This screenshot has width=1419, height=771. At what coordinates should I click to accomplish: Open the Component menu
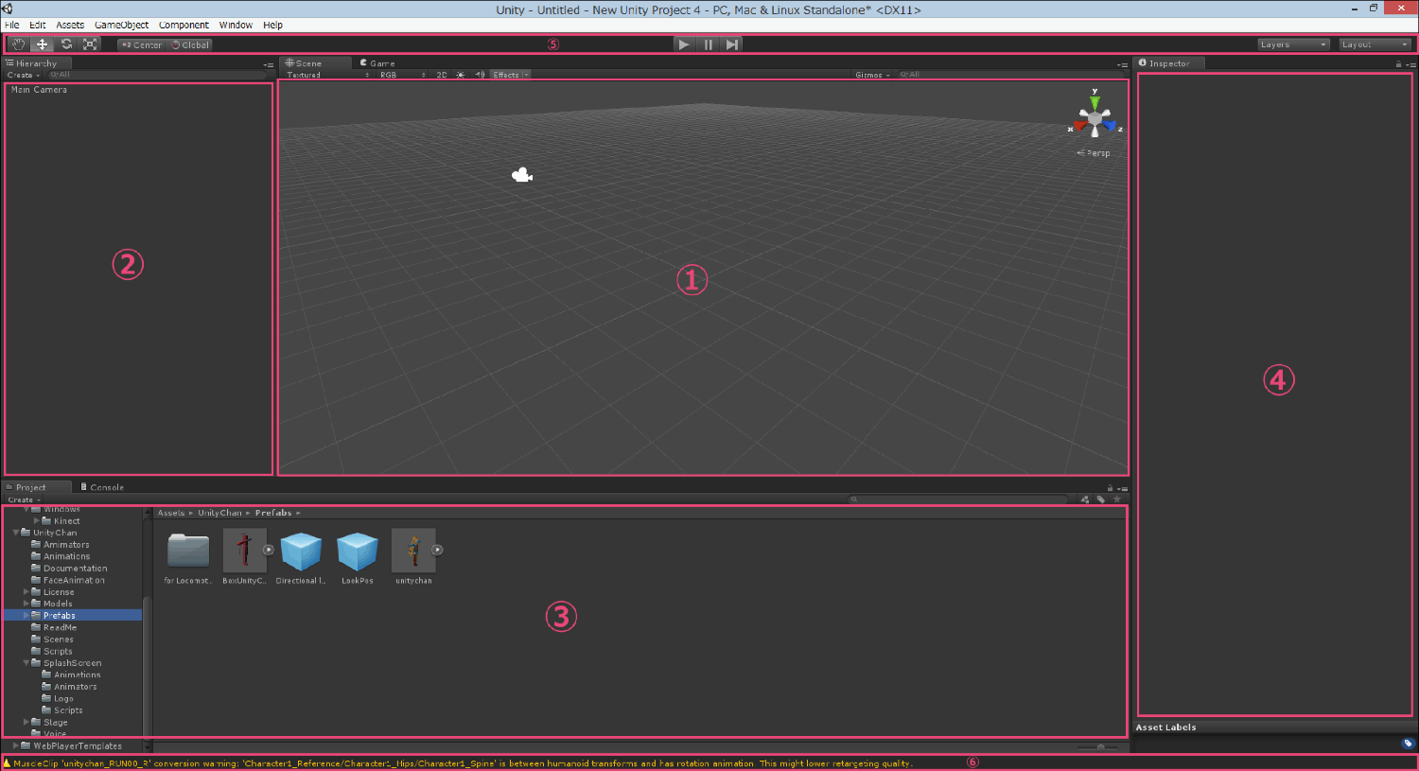pos(184,25)
